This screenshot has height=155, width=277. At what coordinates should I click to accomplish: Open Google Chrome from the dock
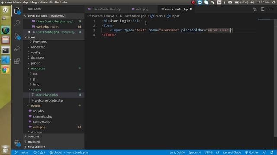coord(6,70)
